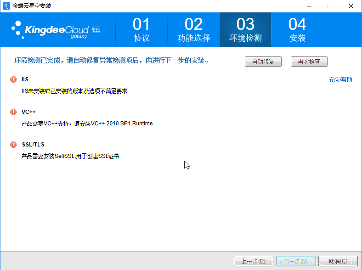The width and height of the screenshot is (362, 270).
Task: Click the EE edition badge
Action: pyautogui.click(x=96, y=30)
